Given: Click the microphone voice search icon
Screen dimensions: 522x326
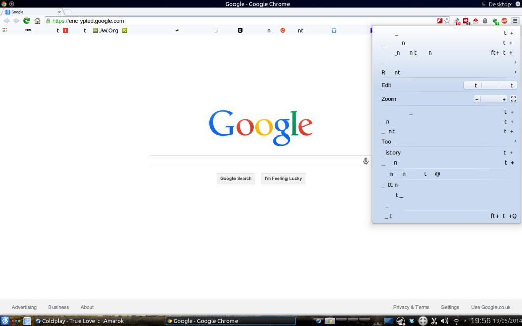Looking at the screenshot, I should (366, 161).
